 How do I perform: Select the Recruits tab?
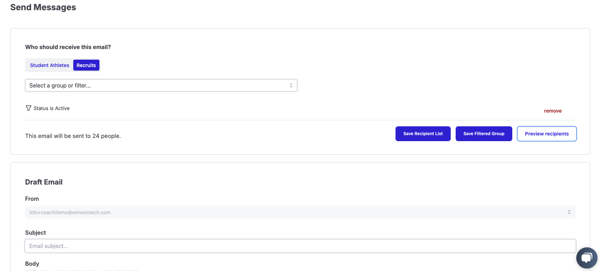86,65
